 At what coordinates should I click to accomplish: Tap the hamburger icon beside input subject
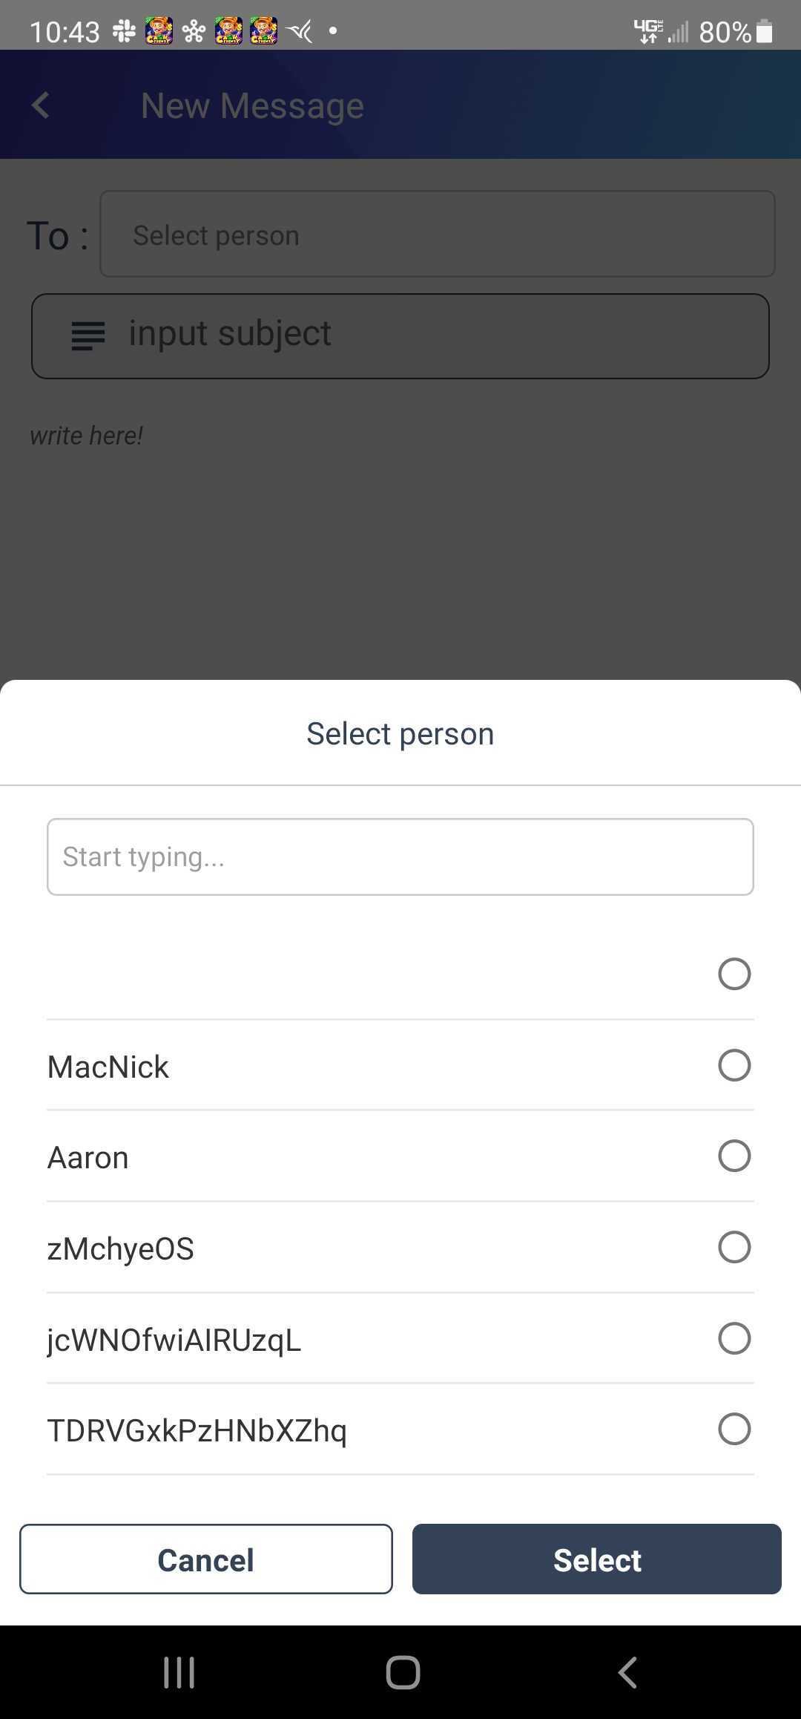[x=87, y=335]
